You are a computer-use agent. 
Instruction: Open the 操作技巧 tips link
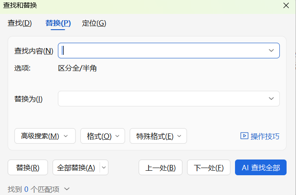tap(265, 136)
